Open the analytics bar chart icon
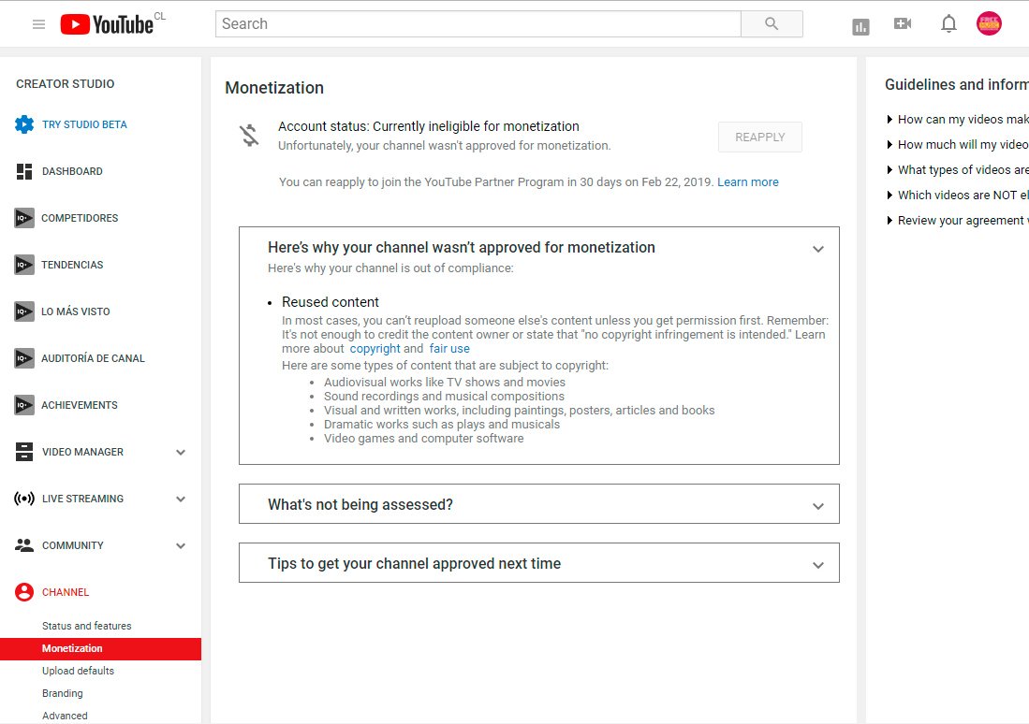The image size is (1029, 724). (860, 27)
